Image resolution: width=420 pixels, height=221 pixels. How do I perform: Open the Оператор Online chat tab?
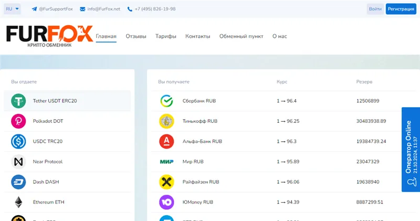[411, 150]
